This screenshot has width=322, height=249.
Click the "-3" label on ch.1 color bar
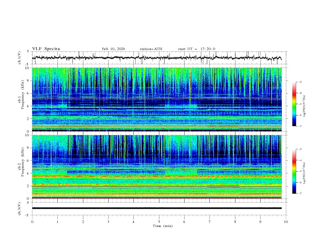(300, 82)
